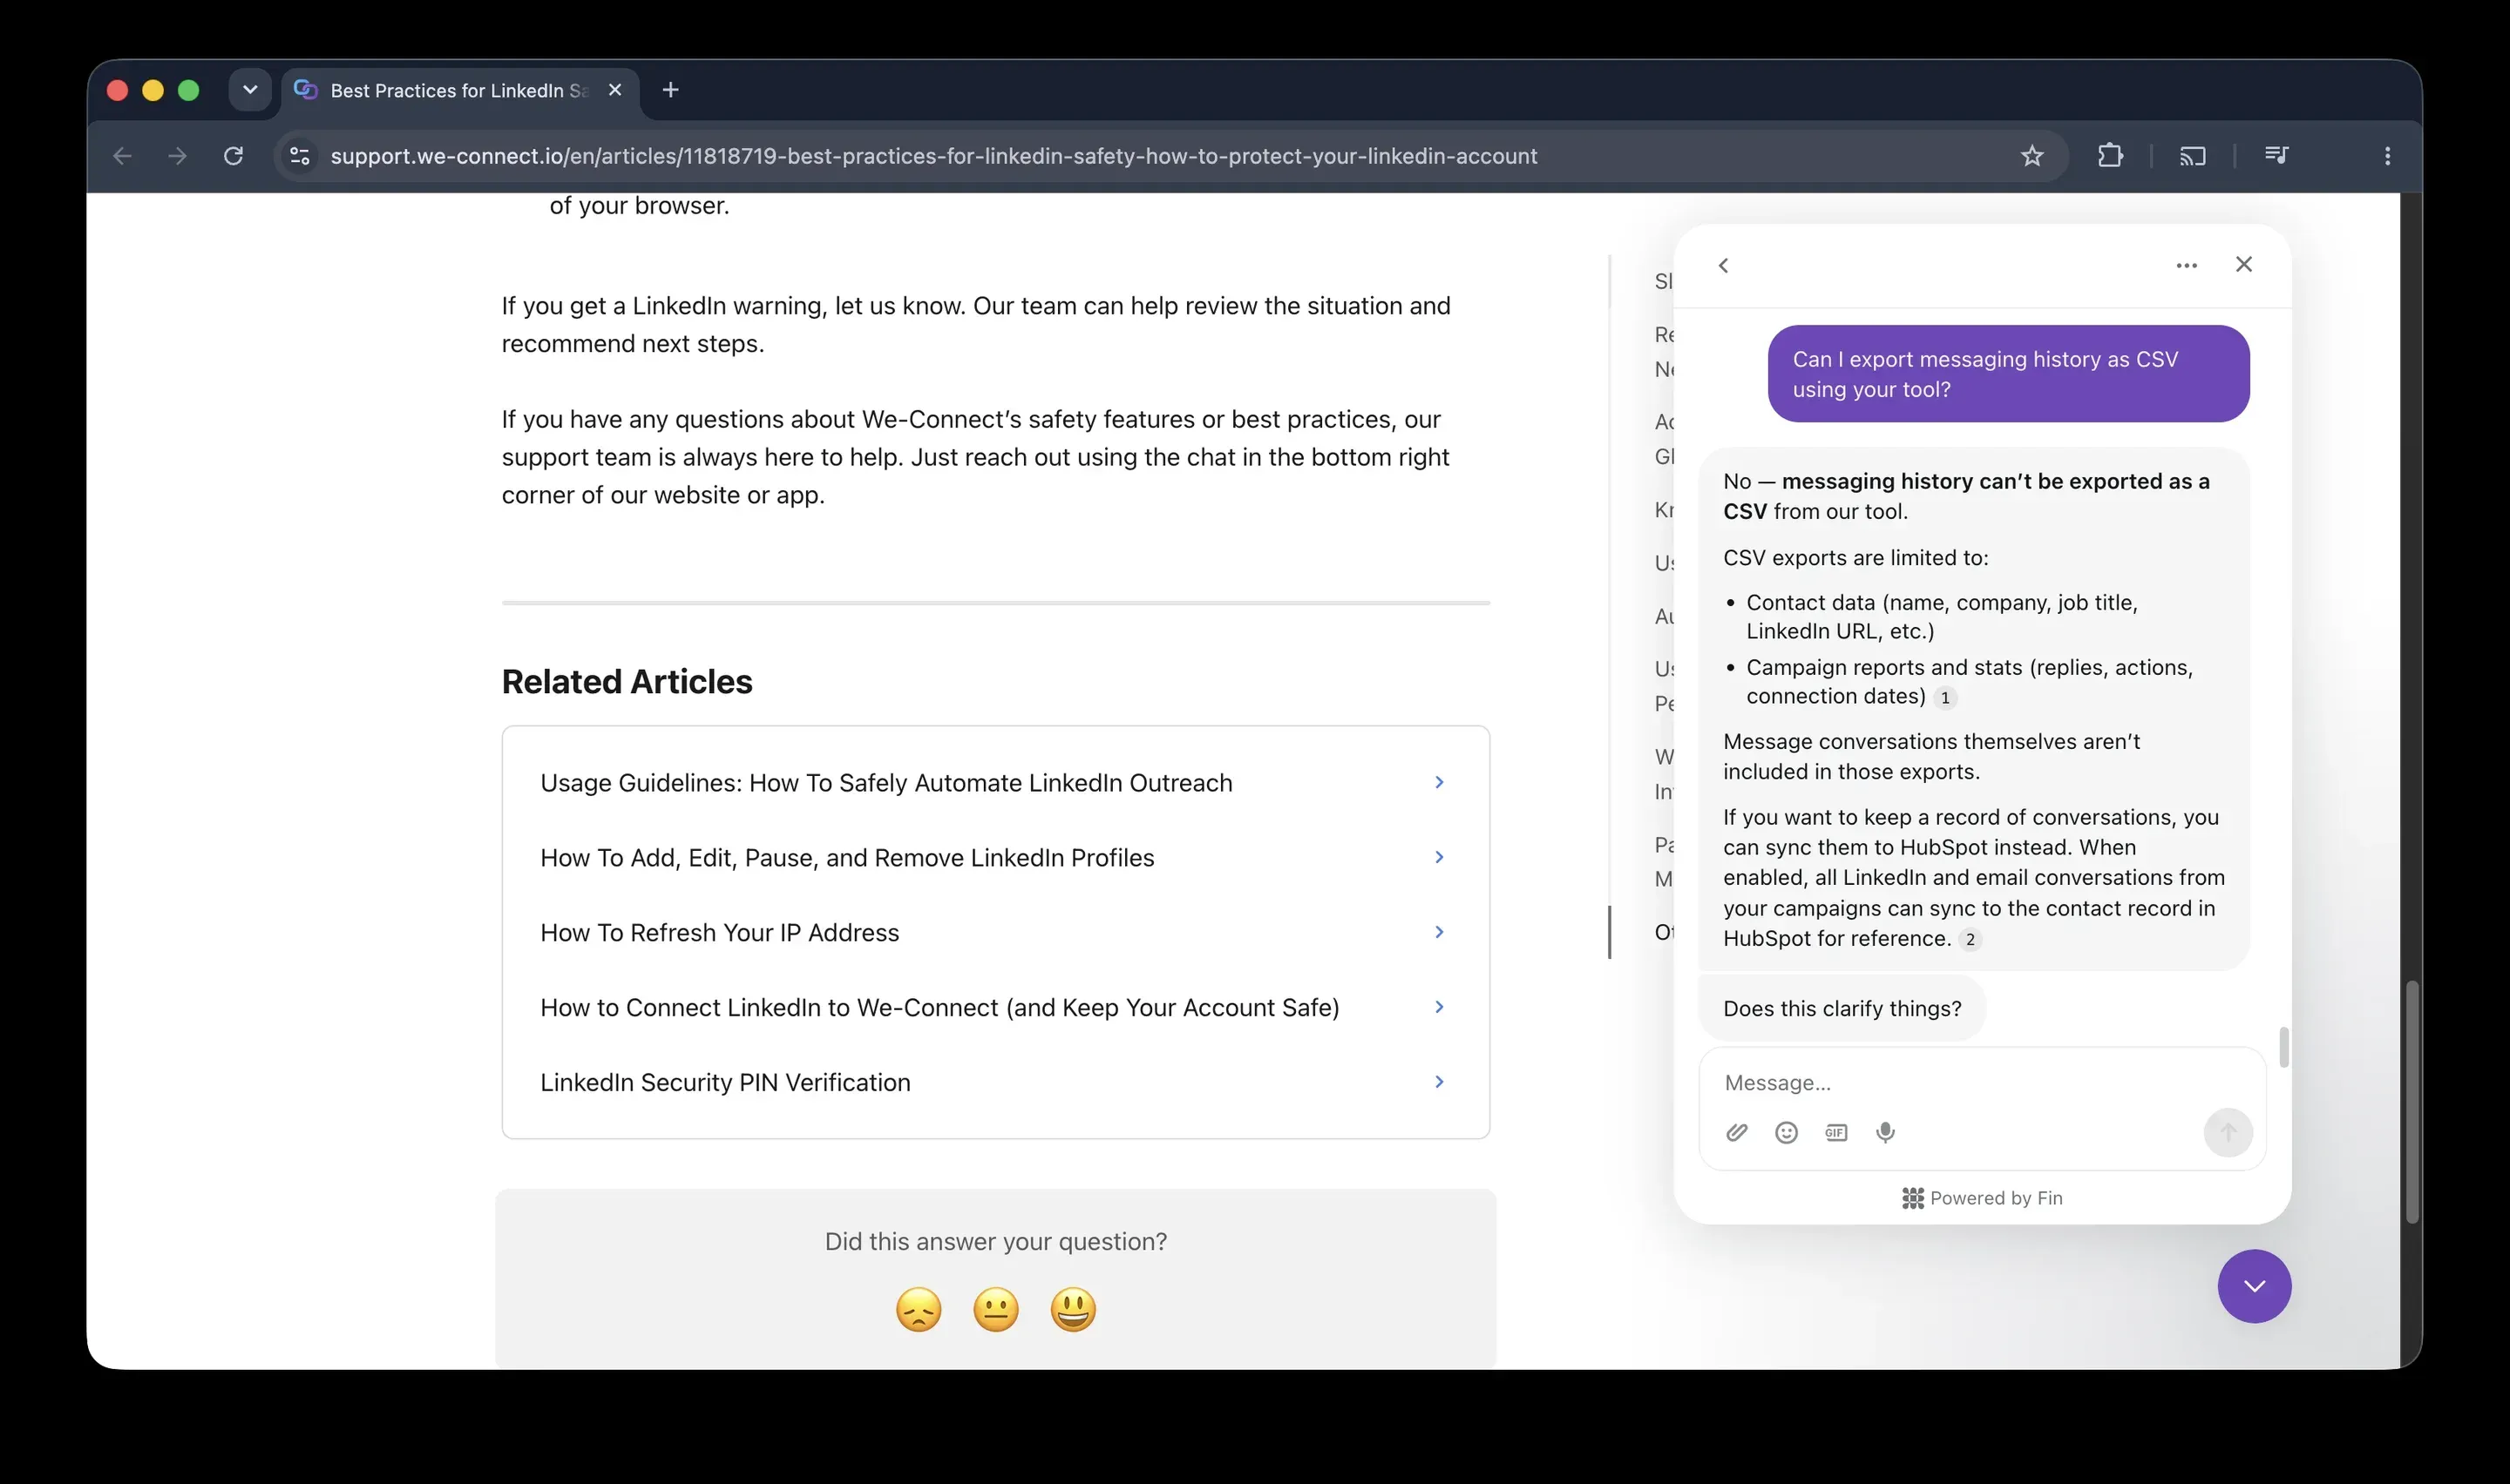This screenshot has height=1484, width=2510.
Task: Rate article with disappointed face emoji
Action: point(919,1309)
